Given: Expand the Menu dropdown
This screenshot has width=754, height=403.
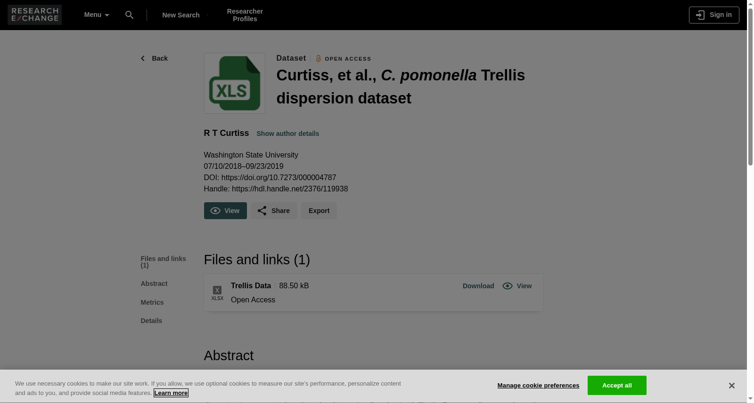Looking at the screenshot, I should [97, 15].
